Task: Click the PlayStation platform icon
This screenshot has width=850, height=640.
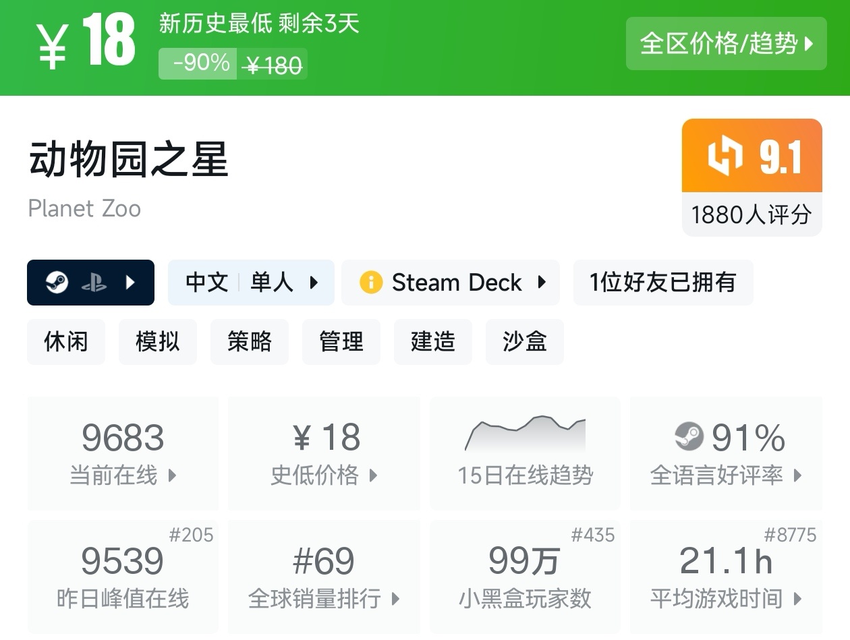Action: (x=94, y=283)
